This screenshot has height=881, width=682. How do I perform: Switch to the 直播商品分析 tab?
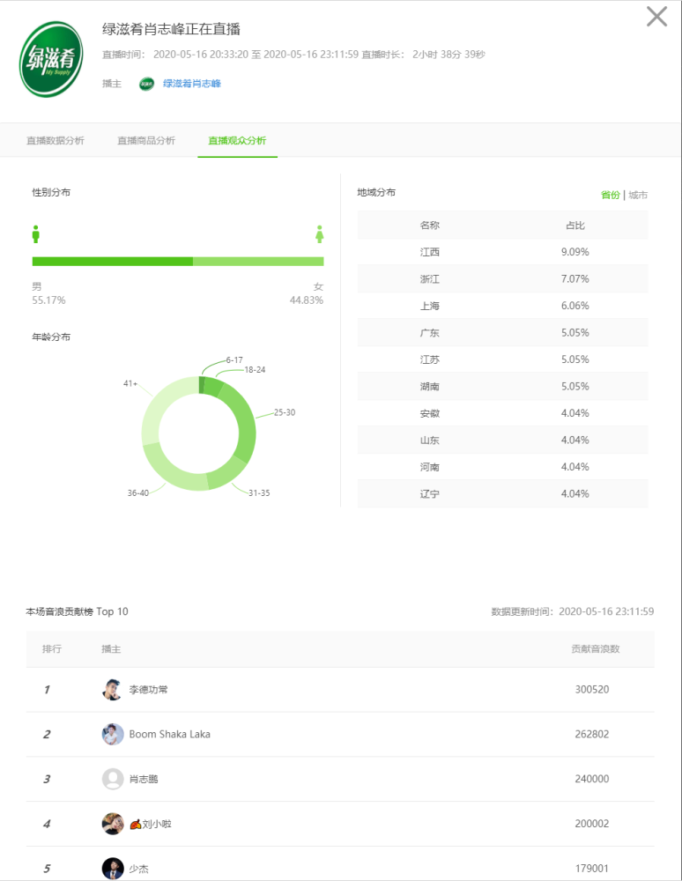(146, 140)
